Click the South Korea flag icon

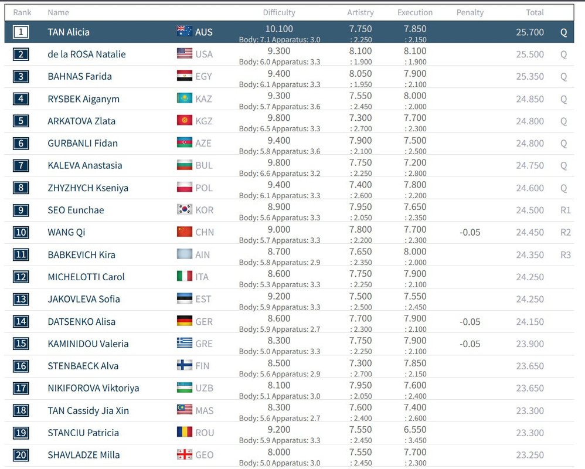tap(184, 209)
